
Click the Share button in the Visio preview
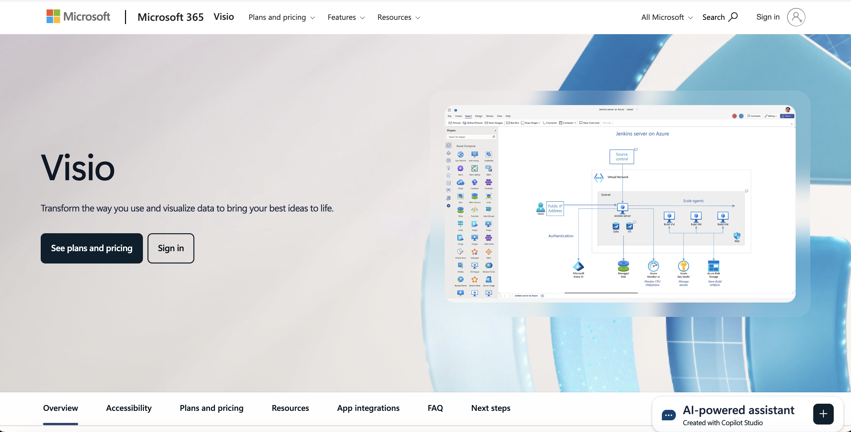[x=787, y=116]
